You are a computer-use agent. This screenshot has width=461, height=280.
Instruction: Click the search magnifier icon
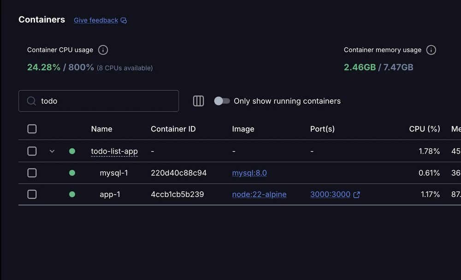tap(31, 101)
